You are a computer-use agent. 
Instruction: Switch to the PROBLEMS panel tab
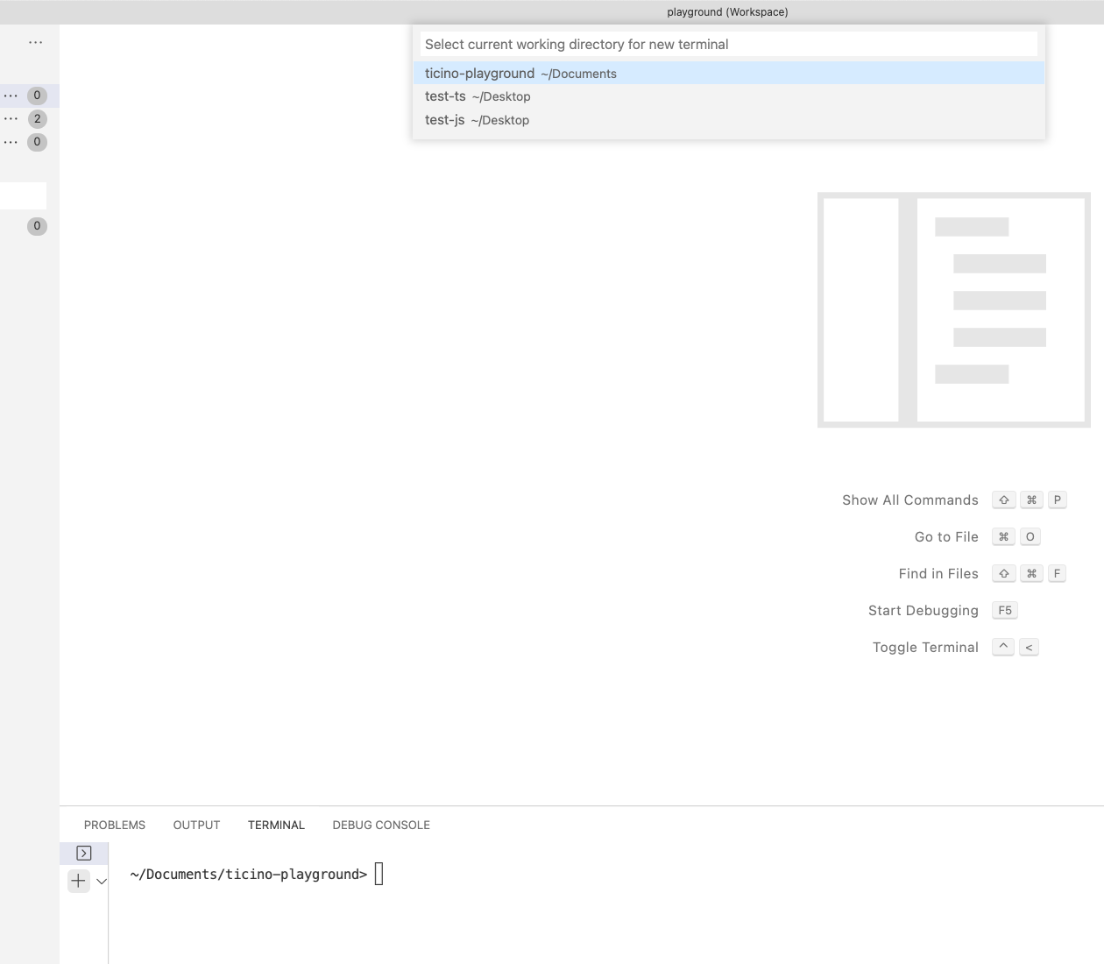click(115, 825)
